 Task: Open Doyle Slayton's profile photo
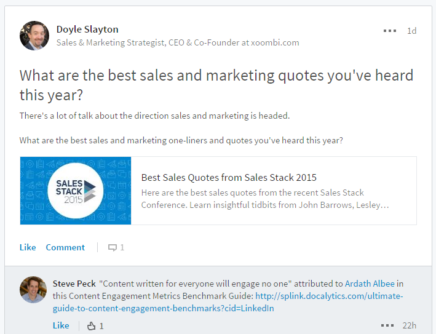point(34,36)
